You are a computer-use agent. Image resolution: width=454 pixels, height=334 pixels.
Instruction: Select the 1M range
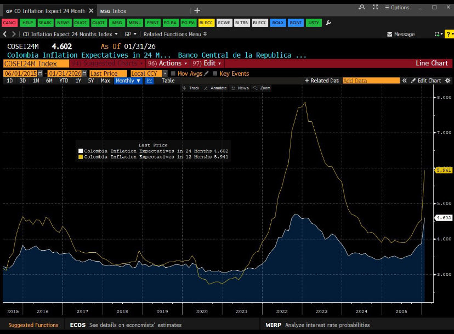pos(36,81)
